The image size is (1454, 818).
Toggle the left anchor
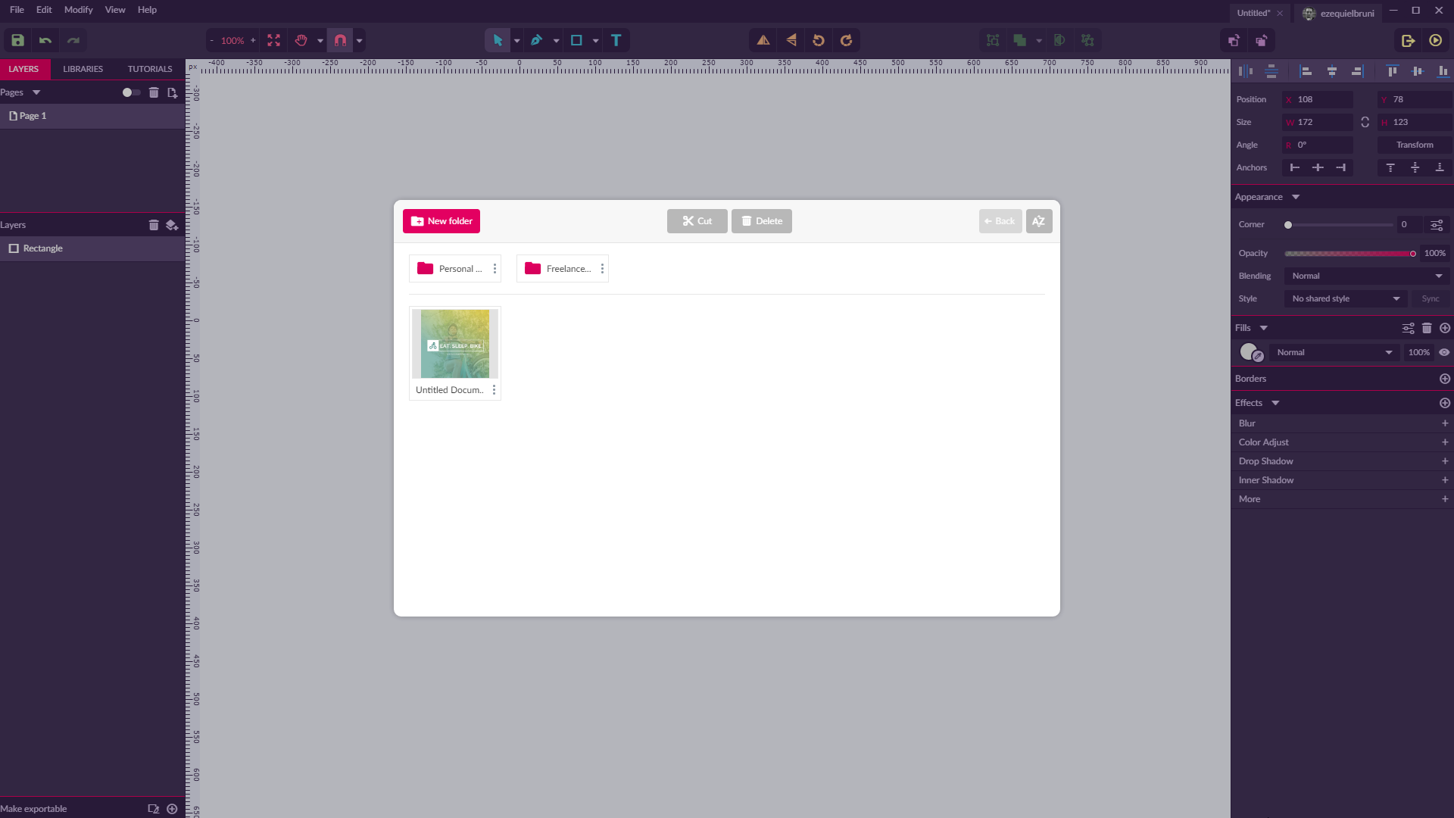[1295, 167]
